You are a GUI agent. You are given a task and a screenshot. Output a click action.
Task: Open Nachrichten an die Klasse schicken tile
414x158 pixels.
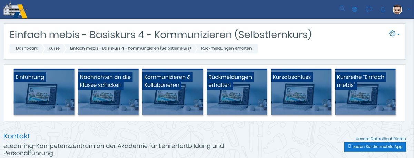tap(108, 92)
